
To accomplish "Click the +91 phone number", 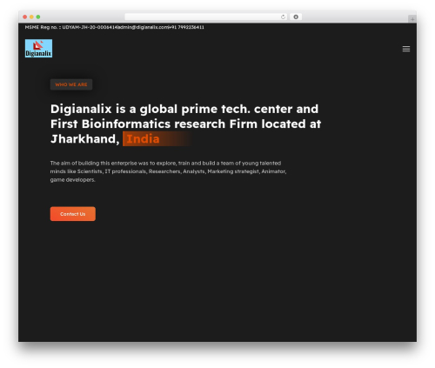I will 186,27.
